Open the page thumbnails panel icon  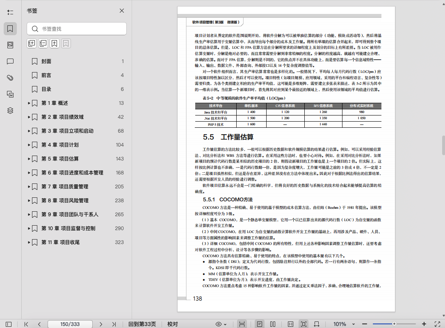coord(10,45)
